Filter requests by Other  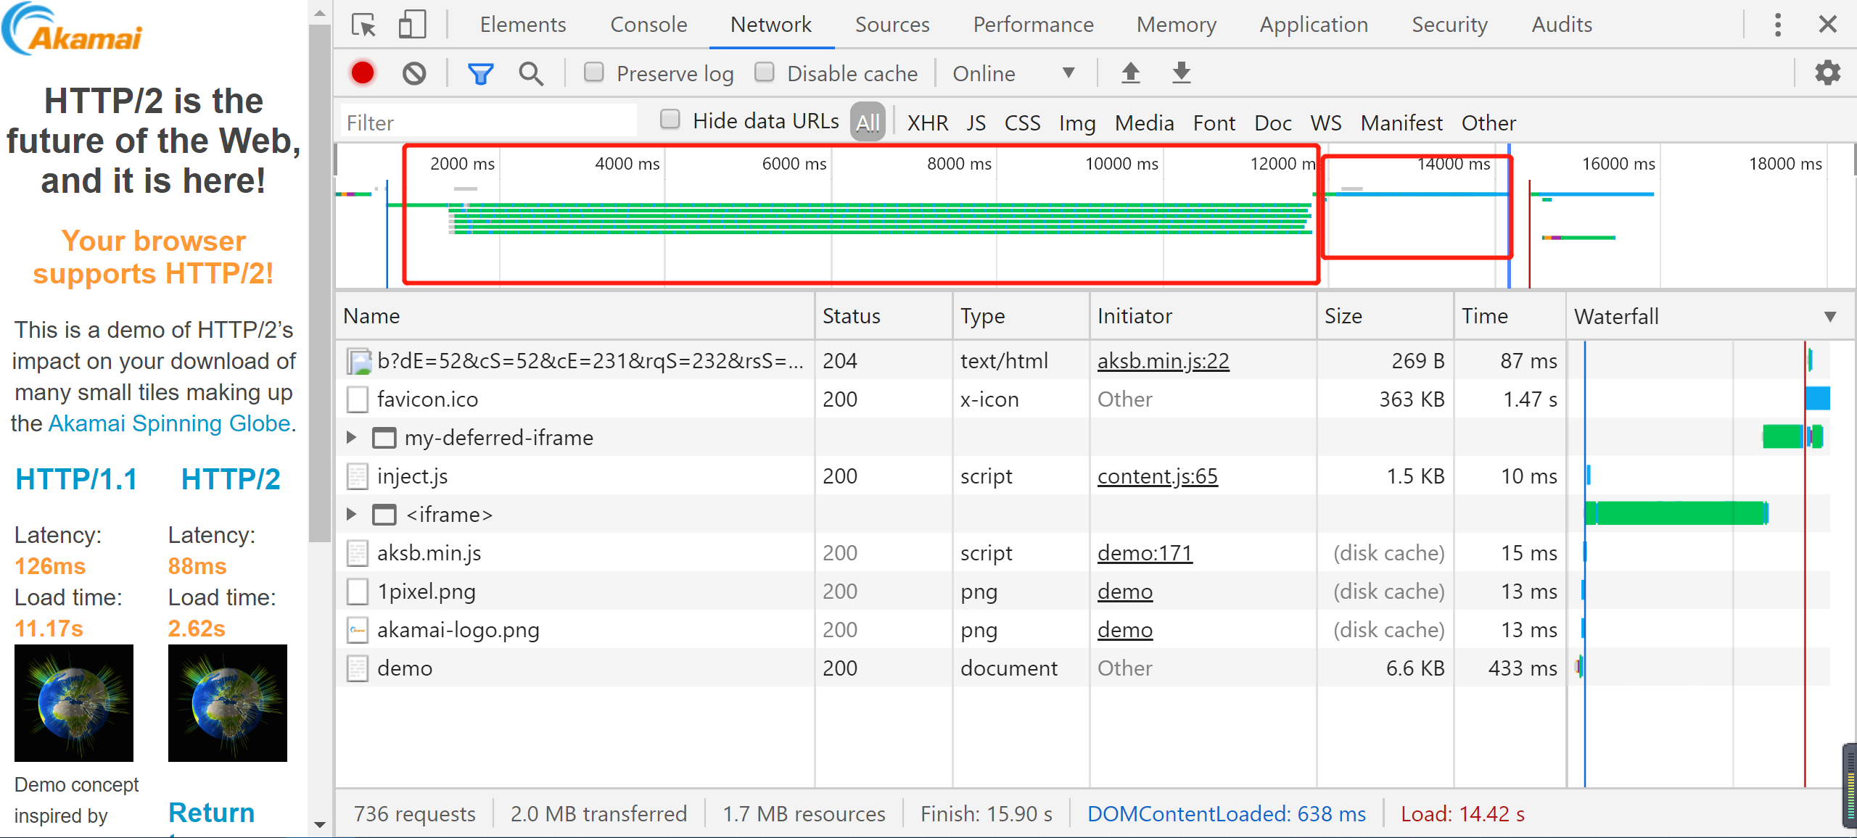(1489, 123)
